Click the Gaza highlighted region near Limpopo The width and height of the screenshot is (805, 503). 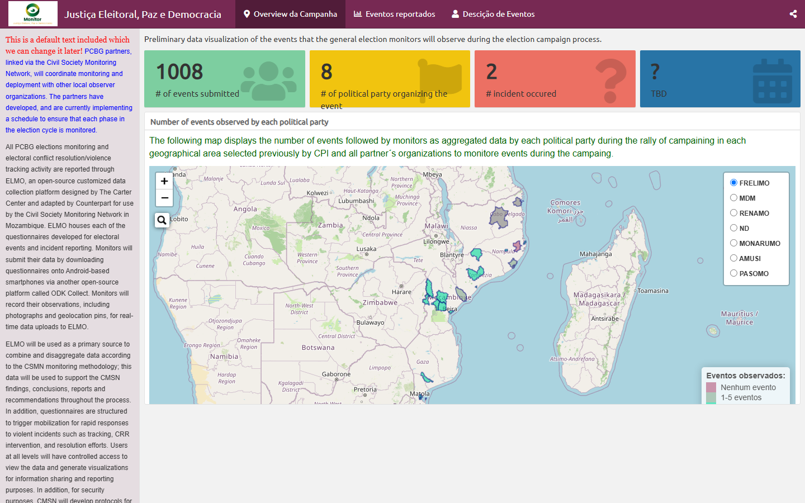click(x=427, y=378)
